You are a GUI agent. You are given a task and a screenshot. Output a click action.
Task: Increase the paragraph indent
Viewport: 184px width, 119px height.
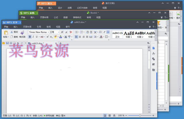[x=91, y=32]
